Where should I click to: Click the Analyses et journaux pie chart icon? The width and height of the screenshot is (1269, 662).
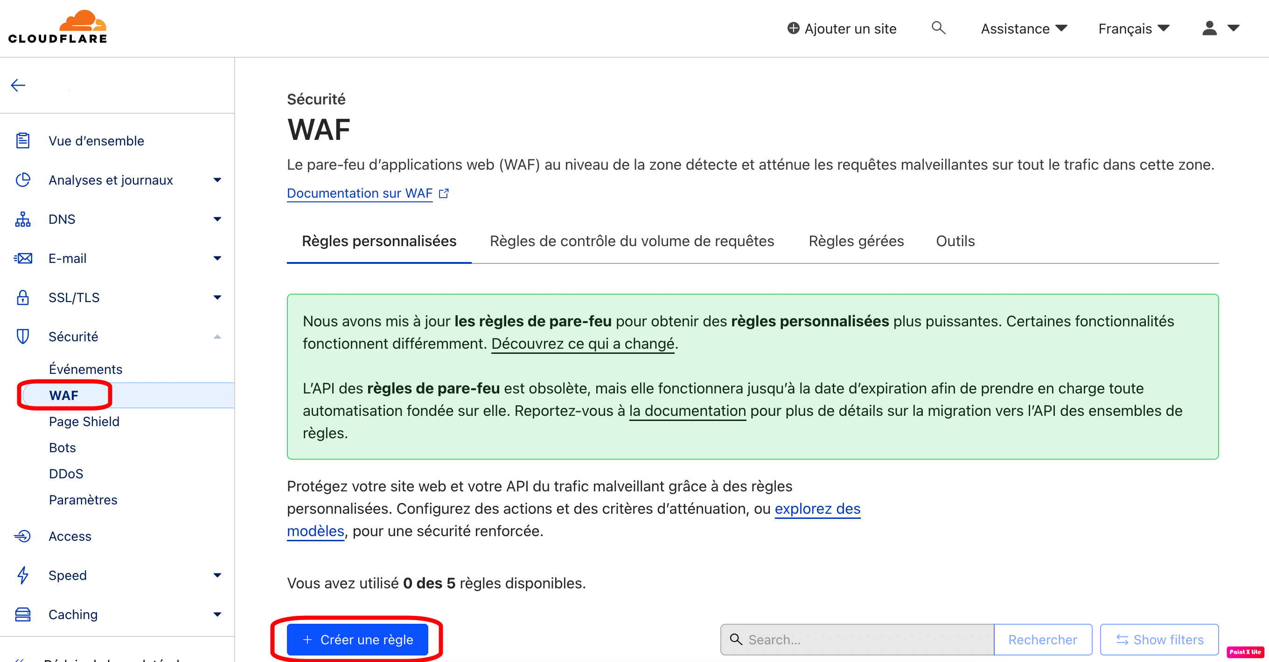(x=23, y=180)
